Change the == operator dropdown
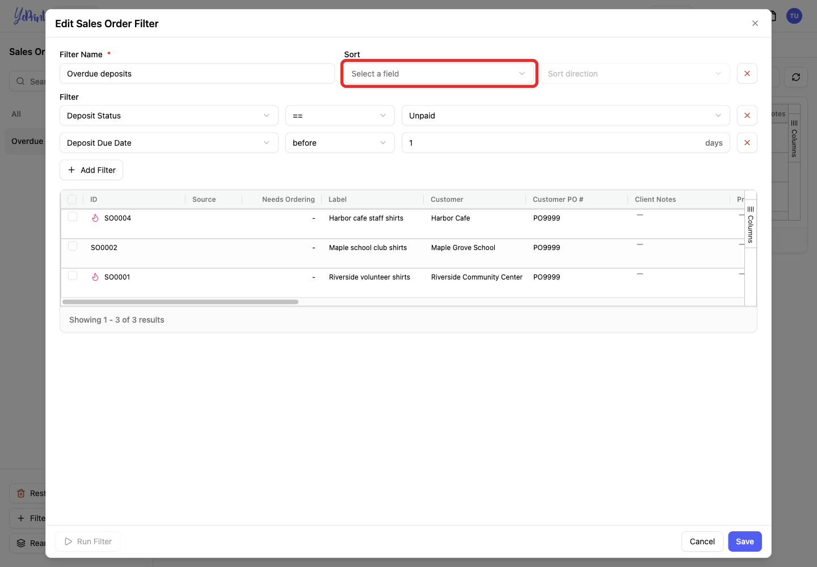 tap(340, 116)
